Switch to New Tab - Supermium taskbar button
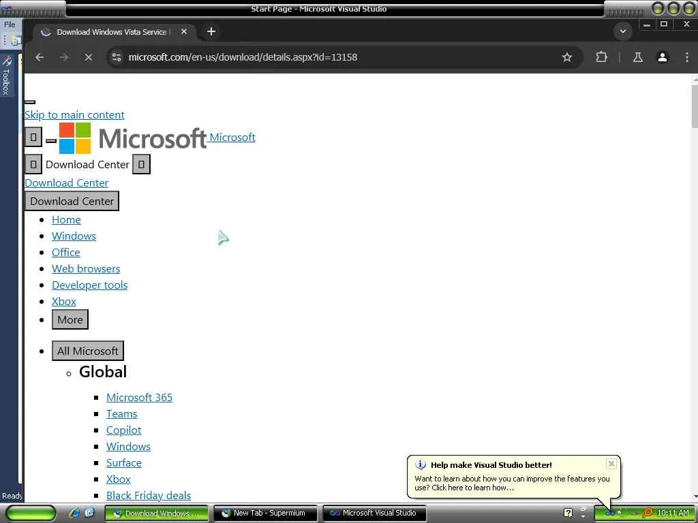The height and width of the screenshot is (523, 698). 265,513
